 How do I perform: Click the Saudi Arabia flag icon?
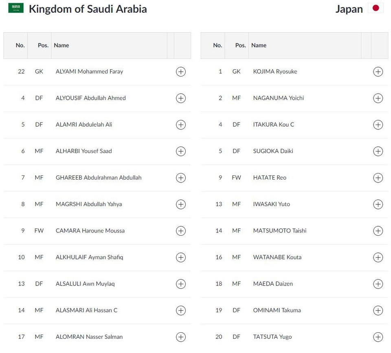pyautogui.click(x=16, y=8)
